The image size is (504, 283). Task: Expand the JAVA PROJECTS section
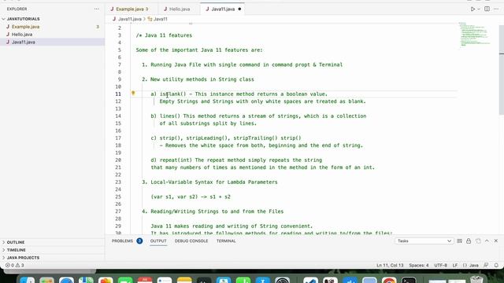53,258
